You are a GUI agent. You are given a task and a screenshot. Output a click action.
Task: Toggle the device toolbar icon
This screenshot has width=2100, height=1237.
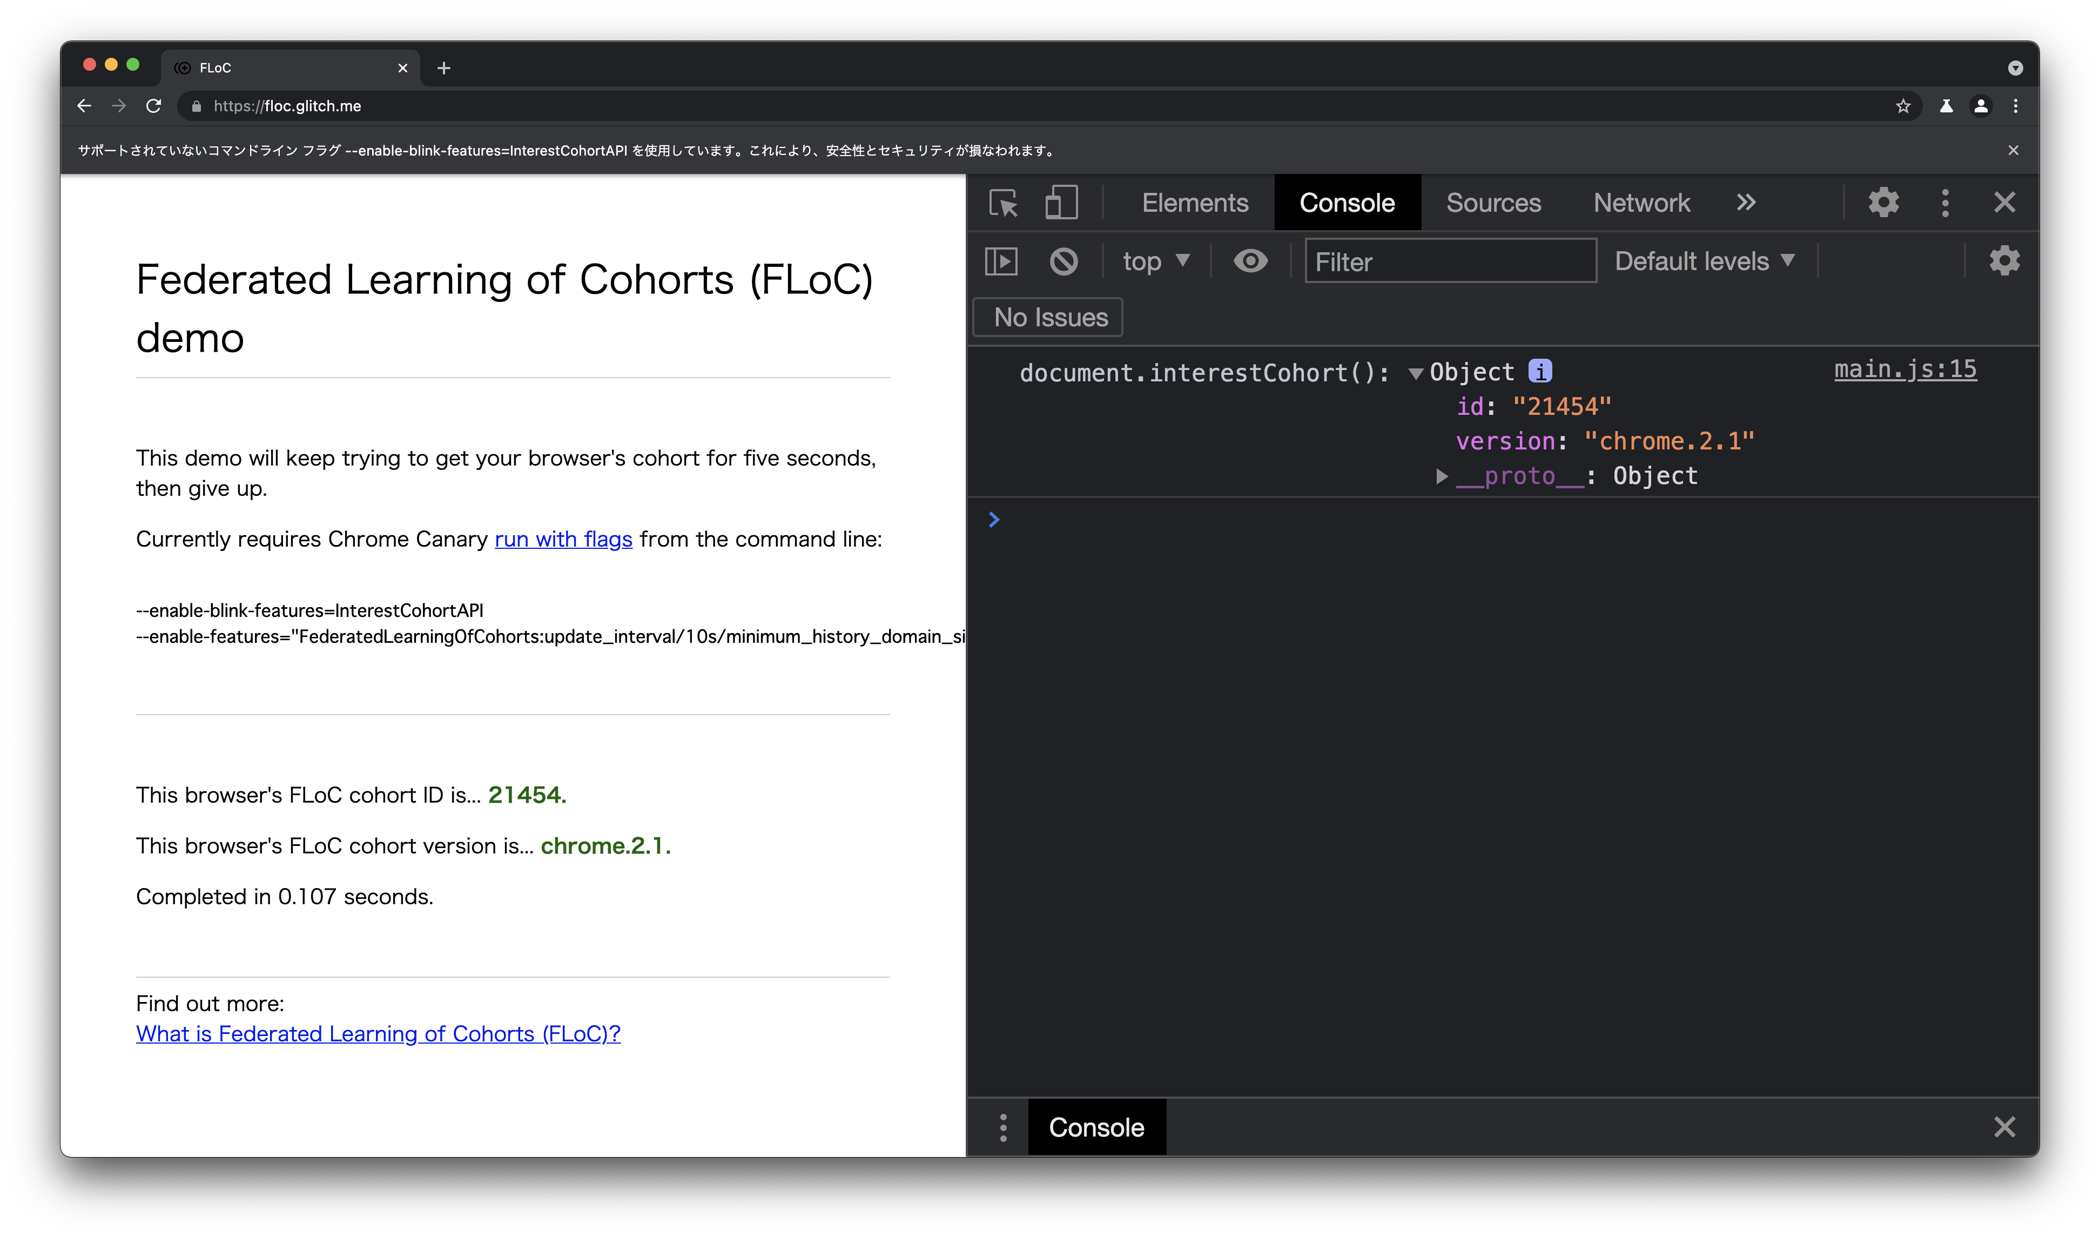[1061, 203]
